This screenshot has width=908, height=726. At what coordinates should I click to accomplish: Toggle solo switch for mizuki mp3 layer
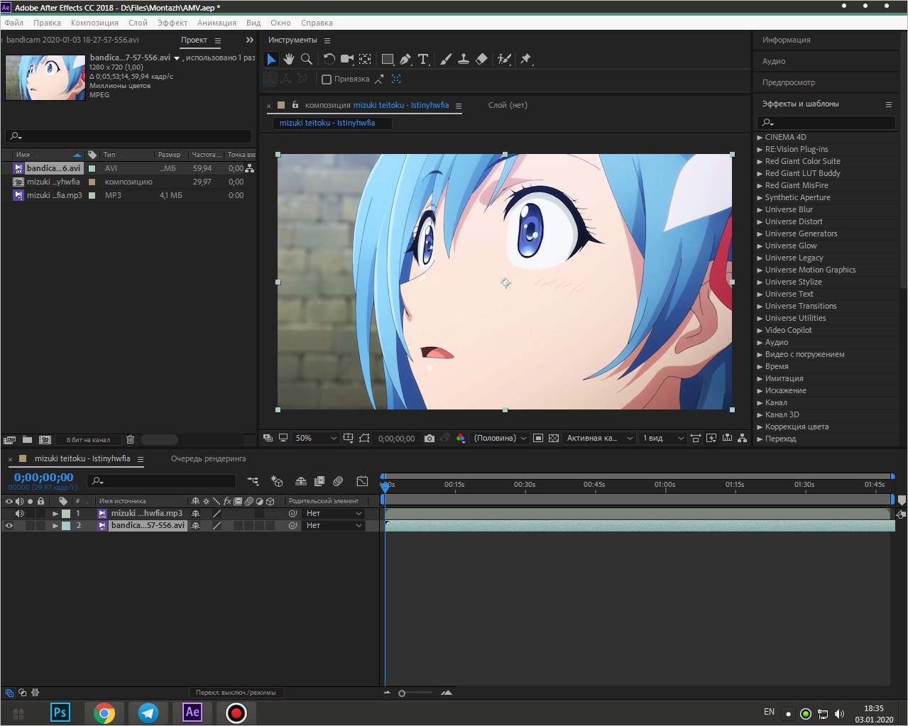tap(30, 513)
